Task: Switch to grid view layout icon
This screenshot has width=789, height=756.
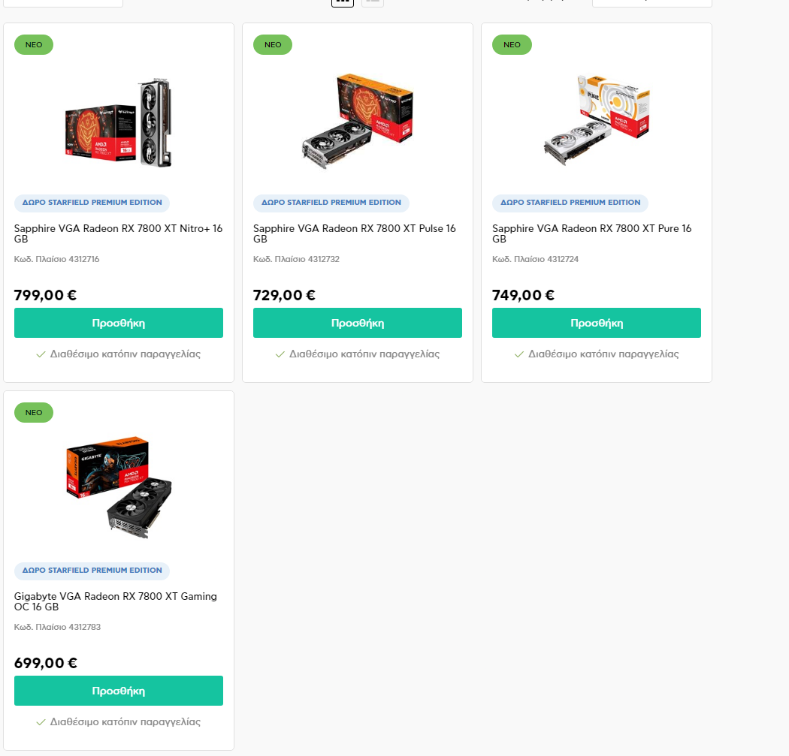Action: coord(342,2)
